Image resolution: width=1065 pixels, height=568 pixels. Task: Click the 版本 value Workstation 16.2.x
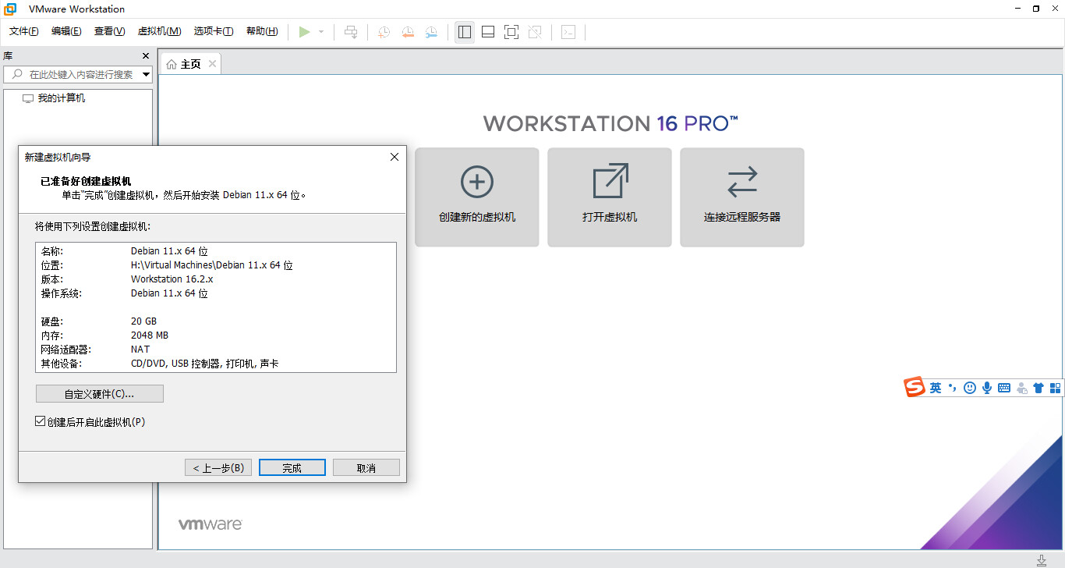pyautogui.click(x=172, y=279)
